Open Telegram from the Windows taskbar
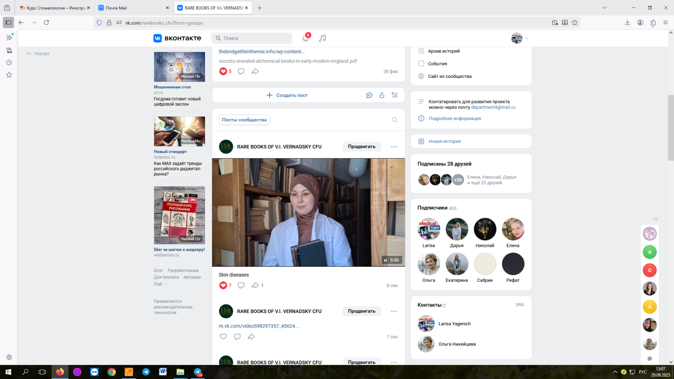Image resolution: width=674 pixels, height=379 pixels. click(x=146, y=372)
